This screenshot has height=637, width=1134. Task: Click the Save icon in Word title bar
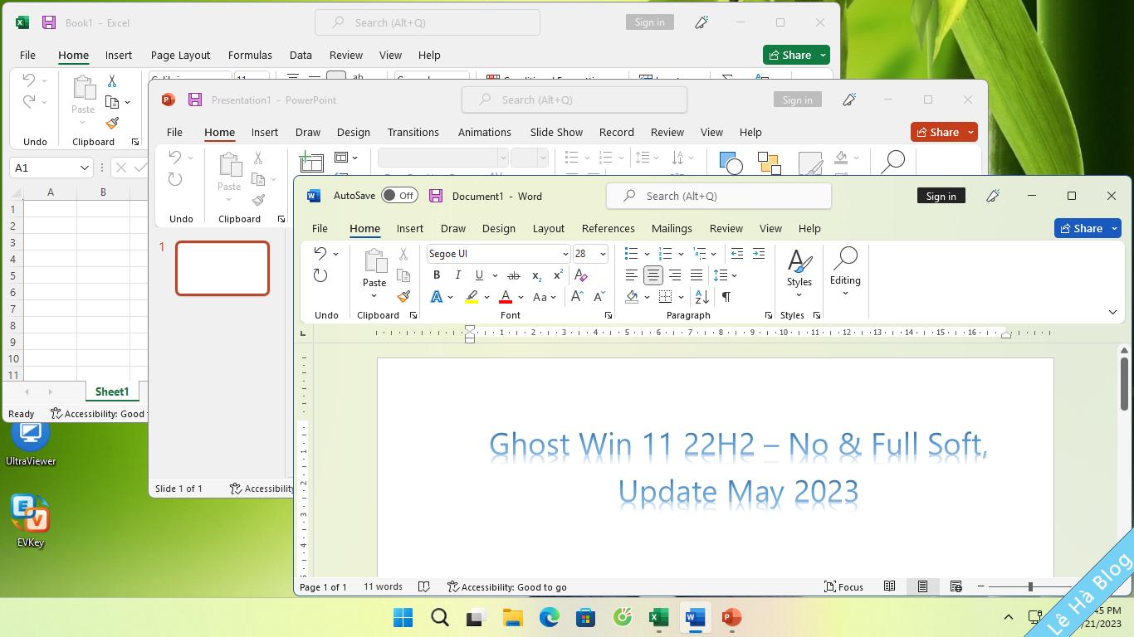(436, 196)
